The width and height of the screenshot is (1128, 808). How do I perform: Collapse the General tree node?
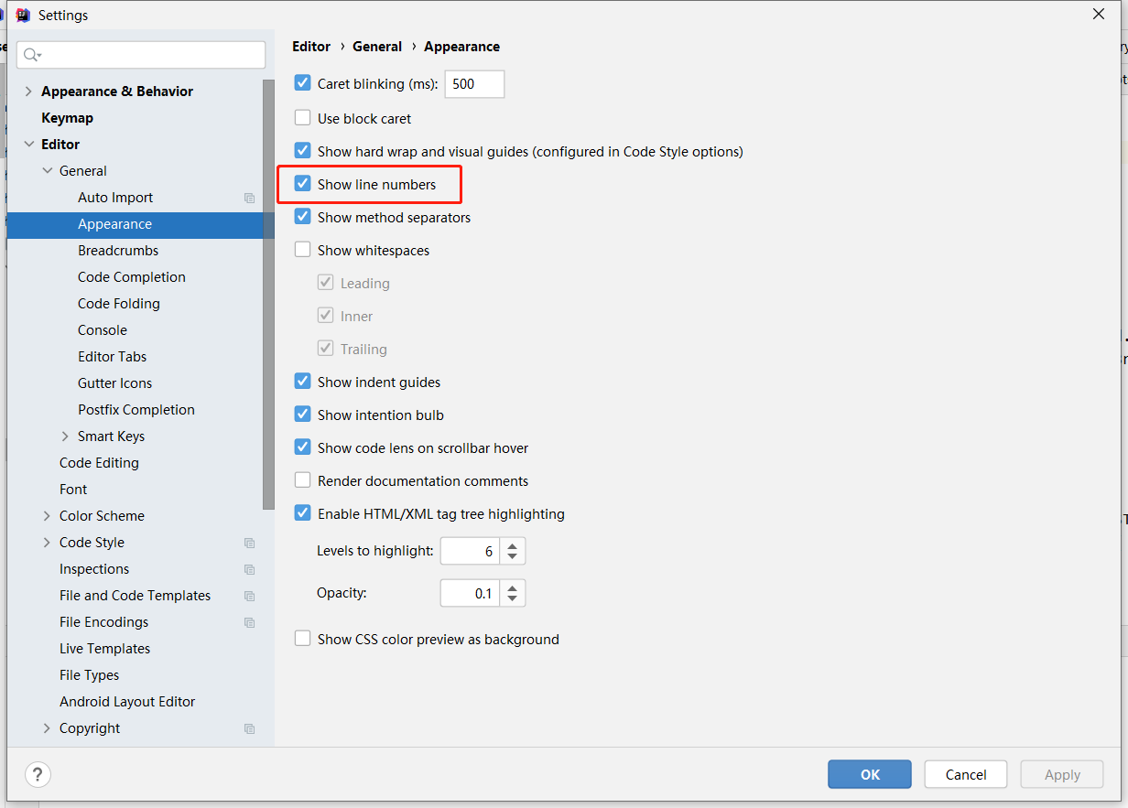[x=48, y=170]
